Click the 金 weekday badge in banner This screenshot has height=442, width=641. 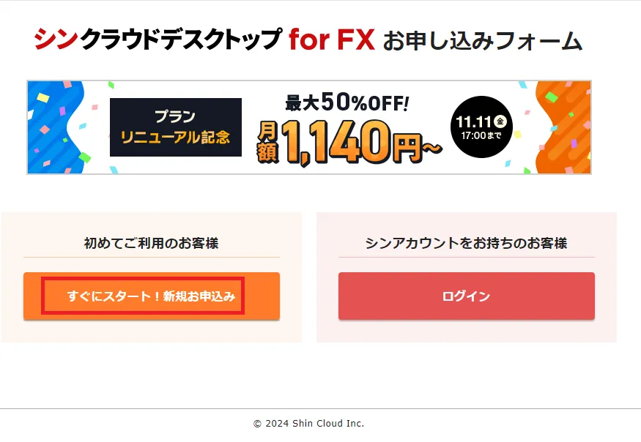tap(500, 121)
